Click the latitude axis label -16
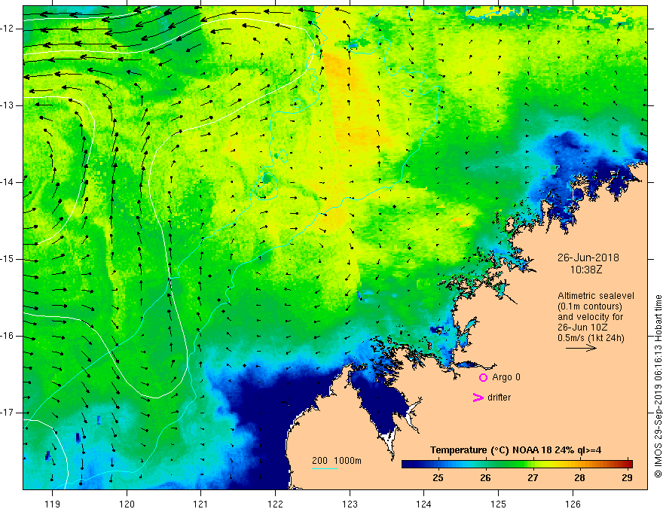Viewport: 663px width, 512px height. point(8,336)
